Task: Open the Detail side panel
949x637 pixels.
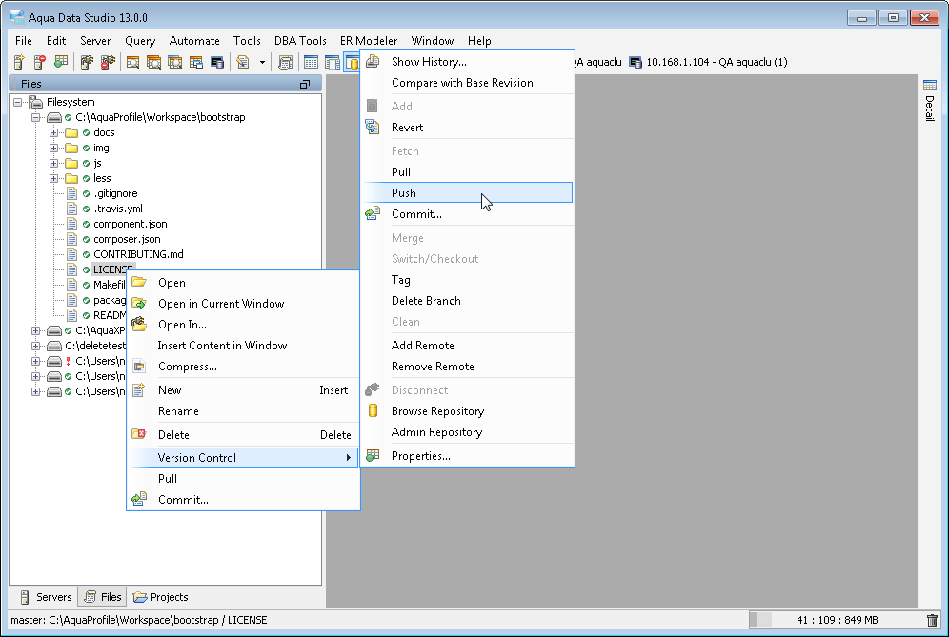Action: pyautogui.click(x=930, y=100)
